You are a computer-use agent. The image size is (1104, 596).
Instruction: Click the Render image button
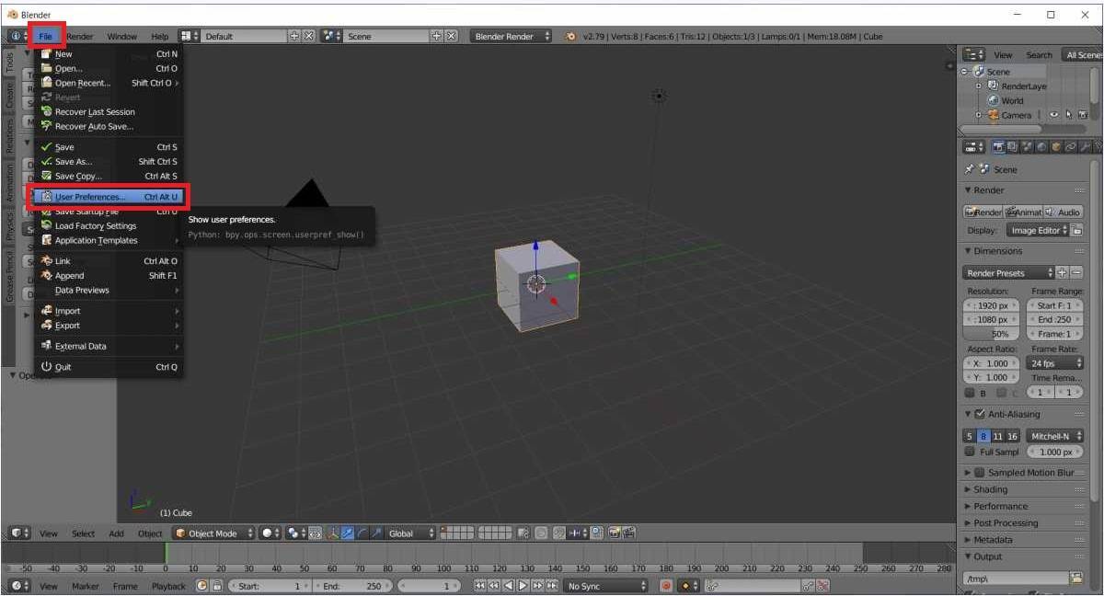983,212
